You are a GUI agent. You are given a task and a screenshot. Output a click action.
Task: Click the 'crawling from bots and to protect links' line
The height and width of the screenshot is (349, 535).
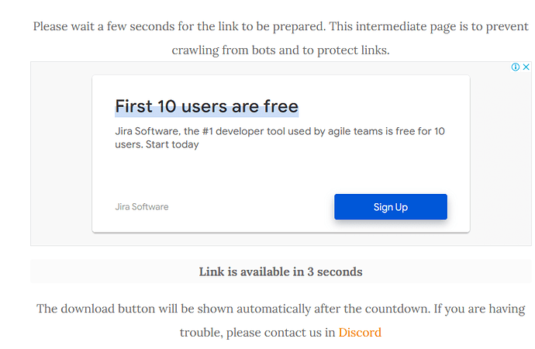(281, 50)
